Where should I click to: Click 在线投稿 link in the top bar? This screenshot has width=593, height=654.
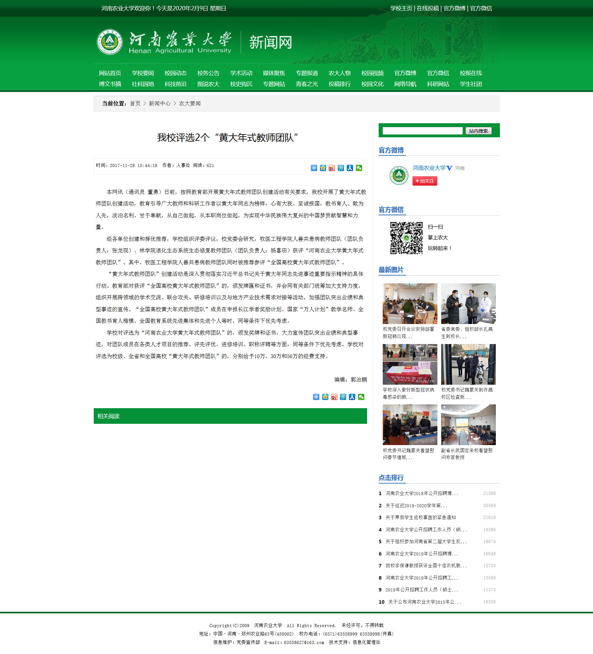pos(428,8)
